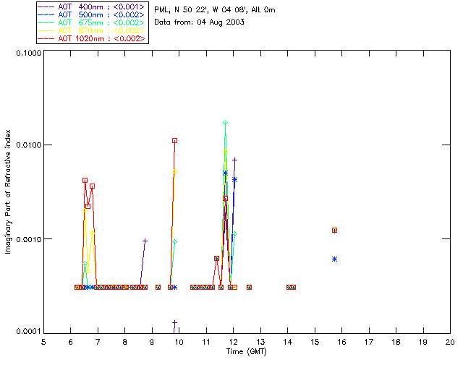
Task: Click the Time (GMT) axis label
Action: tap(246, 351)
